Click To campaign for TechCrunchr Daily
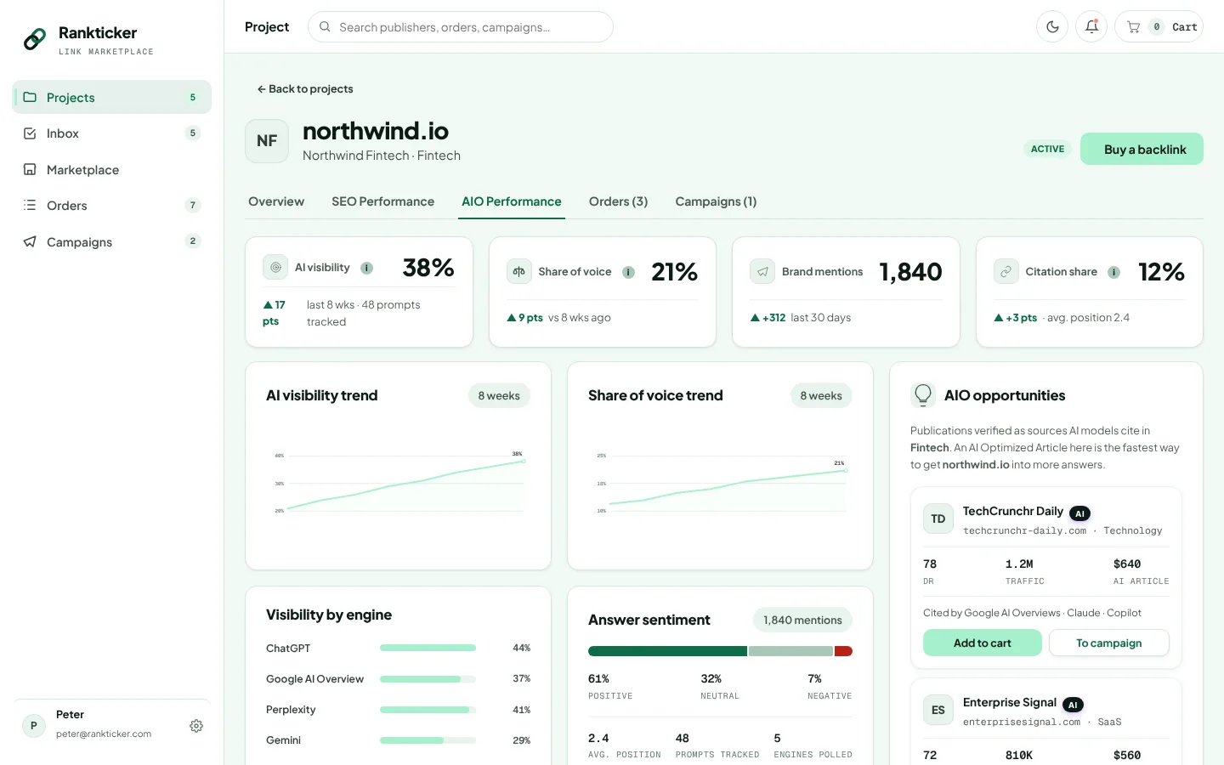 [x=1109, y=643]
